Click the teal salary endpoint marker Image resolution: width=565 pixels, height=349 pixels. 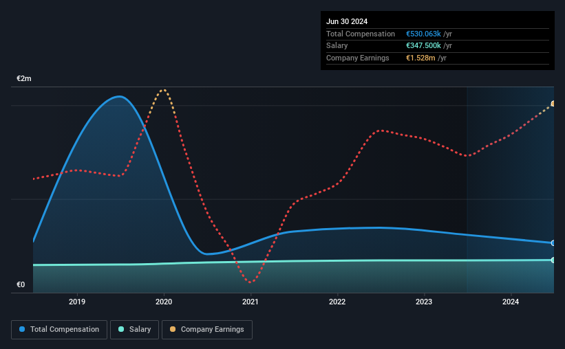click(x=553, y=260)
